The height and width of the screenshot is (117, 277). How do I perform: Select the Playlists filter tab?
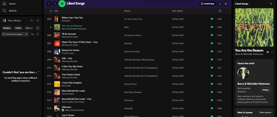coord(7,28)
